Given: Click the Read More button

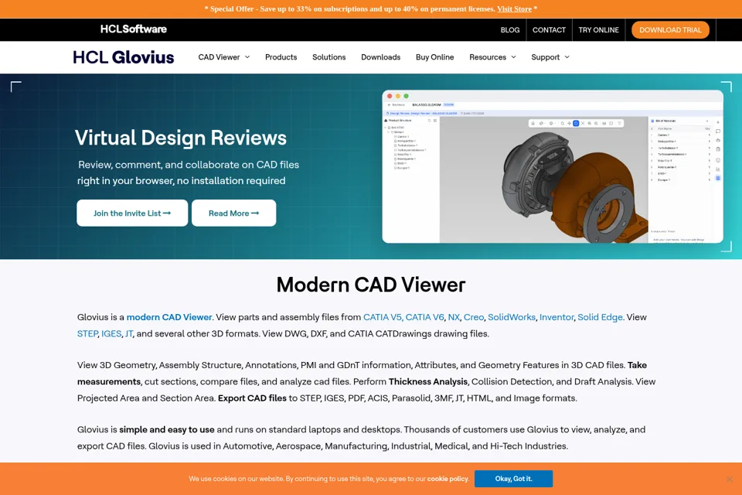Looking at the screenshot, I should click(x=233, y=213).
